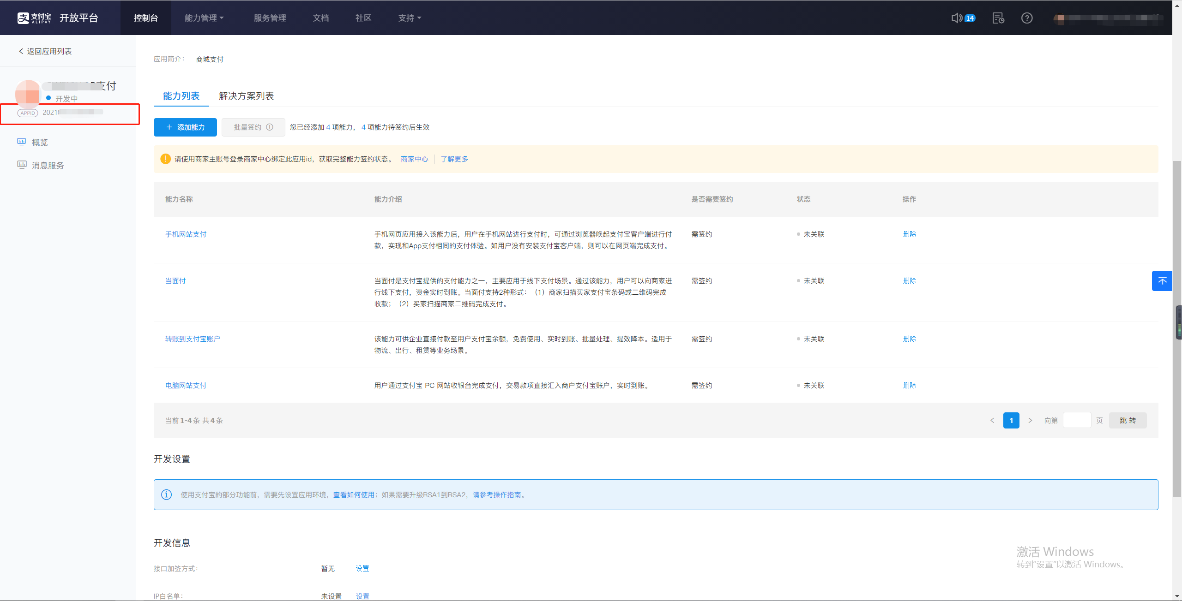This screenshot has height=601, width=1182.
Task: Click the notification speaker icon
Action: point(957,18)
